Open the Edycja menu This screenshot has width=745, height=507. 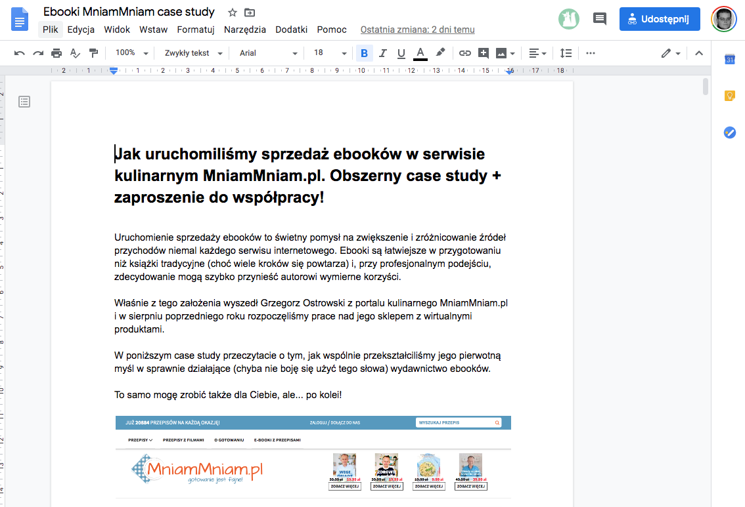point(81,30)
